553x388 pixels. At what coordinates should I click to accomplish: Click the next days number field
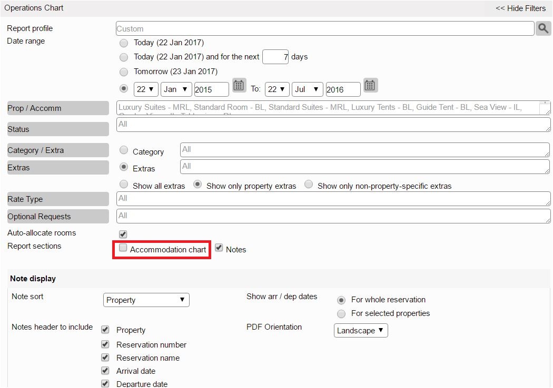click(275, 57)
